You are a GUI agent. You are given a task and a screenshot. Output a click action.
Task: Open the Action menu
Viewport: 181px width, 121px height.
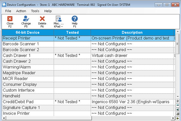click(21, 11)
